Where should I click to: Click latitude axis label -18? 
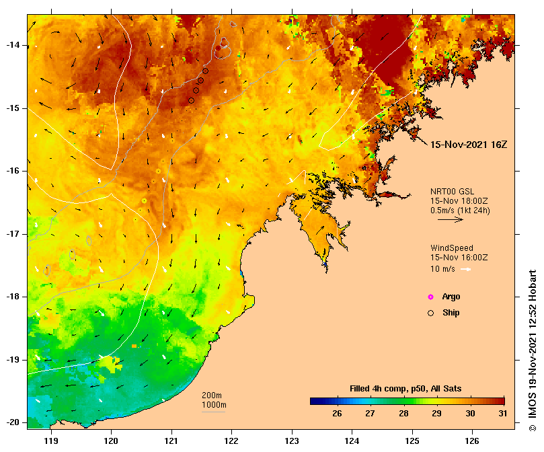tap(13, 297)
